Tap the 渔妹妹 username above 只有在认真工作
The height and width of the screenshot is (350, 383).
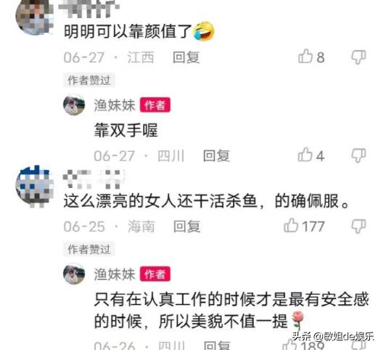pos(115,274)
